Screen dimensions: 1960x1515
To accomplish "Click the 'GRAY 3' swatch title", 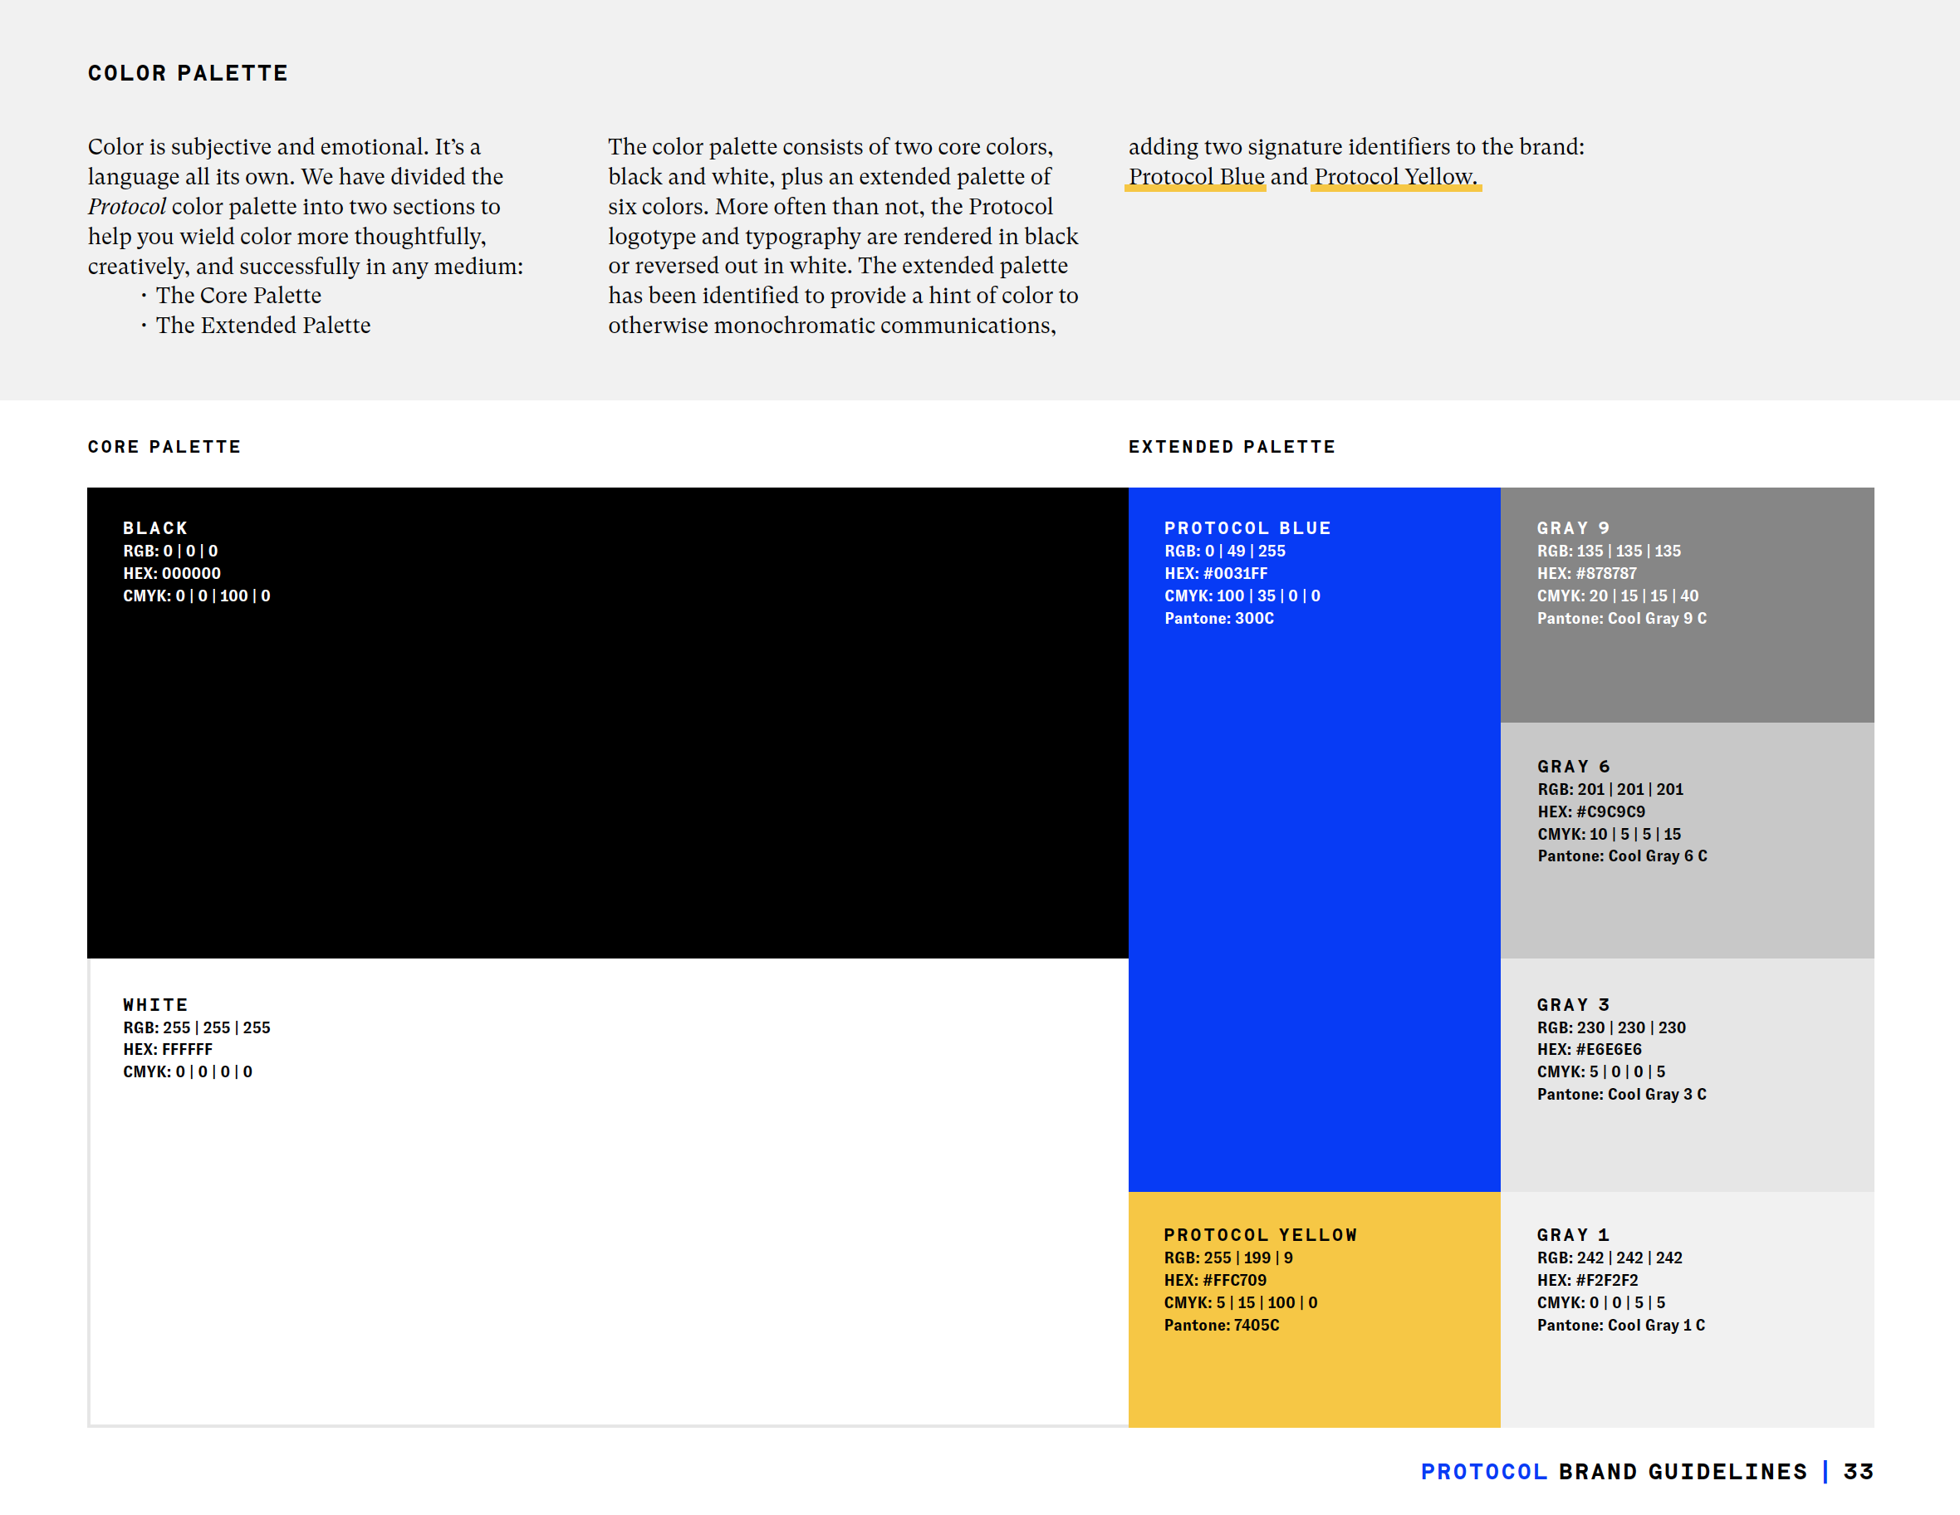I will tap(1573, 1005).
